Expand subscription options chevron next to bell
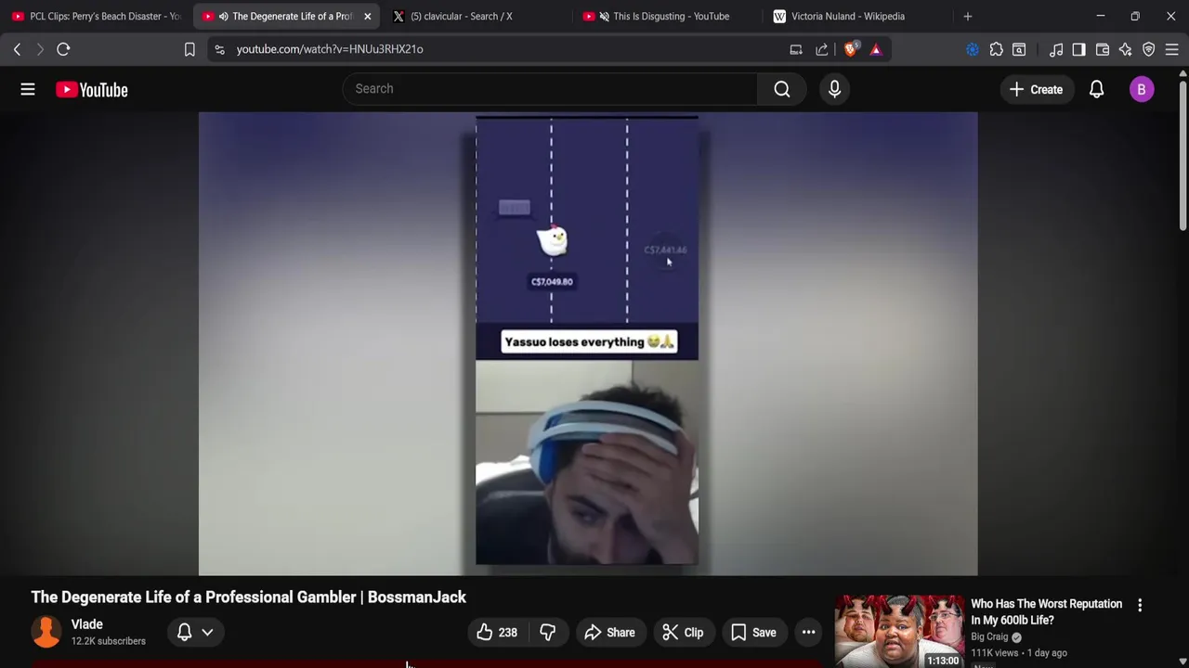Image resolution: width=1189 pixels, height=668 pixels. point(208,633)
